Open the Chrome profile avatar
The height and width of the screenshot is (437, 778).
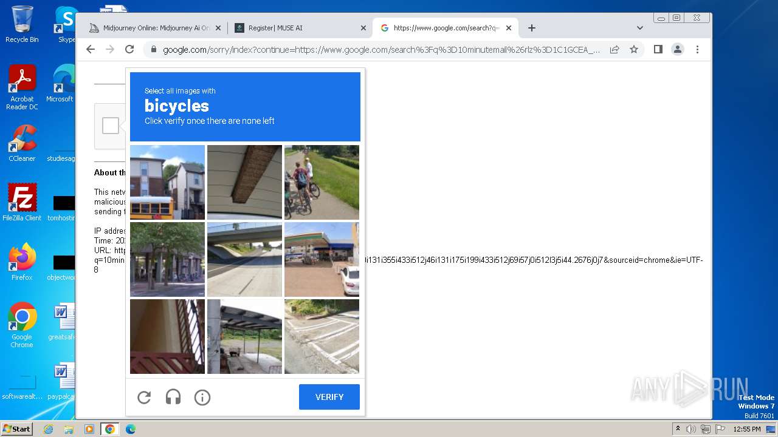pyautogui.click(x=678, y=49)
